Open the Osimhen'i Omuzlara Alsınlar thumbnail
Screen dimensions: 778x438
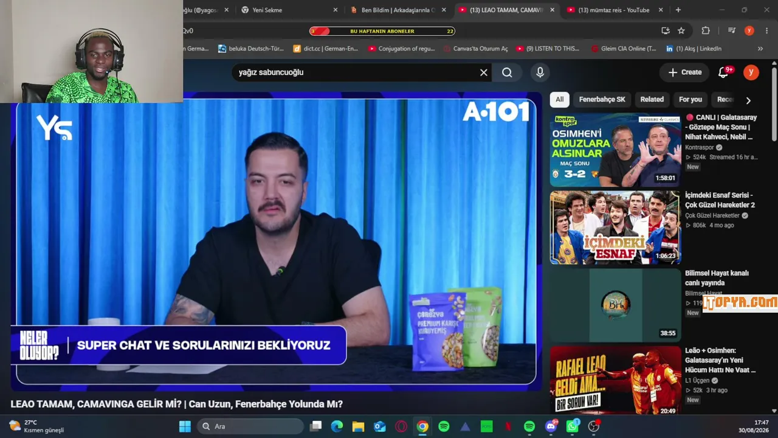click(615, 150)
